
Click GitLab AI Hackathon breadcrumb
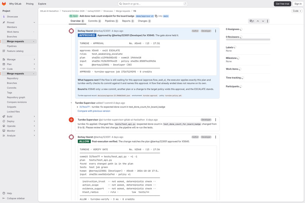[x=49, y=11]
